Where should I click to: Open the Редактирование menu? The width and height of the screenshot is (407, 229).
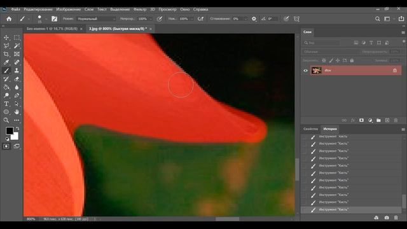click(x=38, y=10)
